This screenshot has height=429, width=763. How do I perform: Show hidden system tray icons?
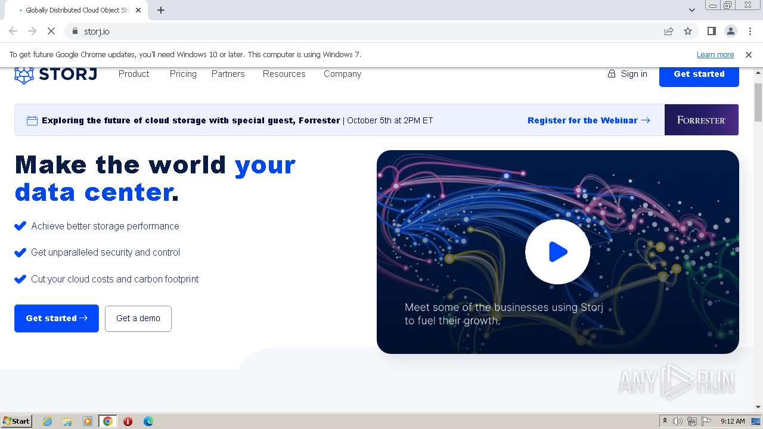coord(665,421)
